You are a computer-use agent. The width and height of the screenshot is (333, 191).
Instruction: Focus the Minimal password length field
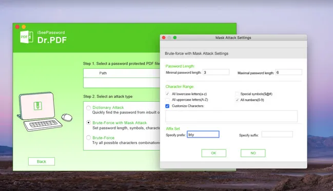[x=216, y=72]
